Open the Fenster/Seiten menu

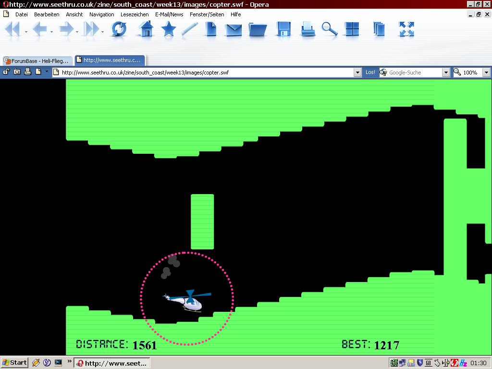tap(207, 14)
